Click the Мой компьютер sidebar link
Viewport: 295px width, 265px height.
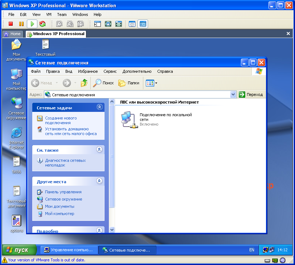(60, 214)
